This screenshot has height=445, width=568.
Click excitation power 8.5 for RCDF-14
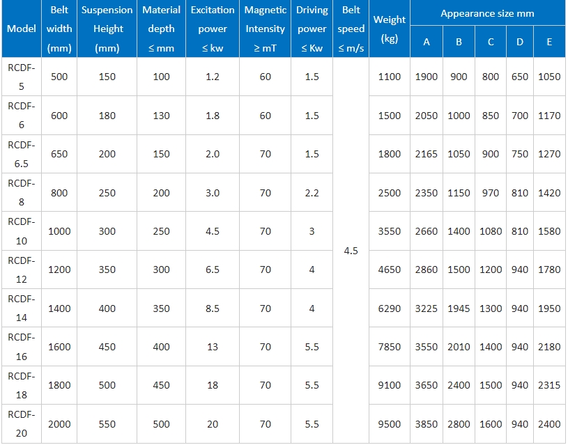pyautogui.click(x=213, y=308)
